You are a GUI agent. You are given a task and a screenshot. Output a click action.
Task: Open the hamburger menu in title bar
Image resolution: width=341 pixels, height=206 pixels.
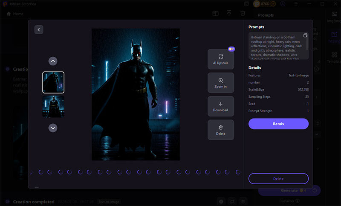tap(296, 4)
